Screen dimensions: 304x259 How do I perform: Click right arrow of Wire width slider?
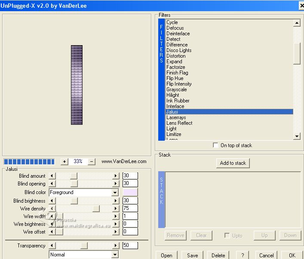click(x=116, y=216)
